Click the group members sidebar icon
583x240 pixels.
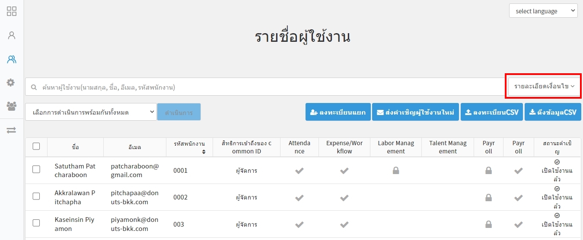[11, 106]
